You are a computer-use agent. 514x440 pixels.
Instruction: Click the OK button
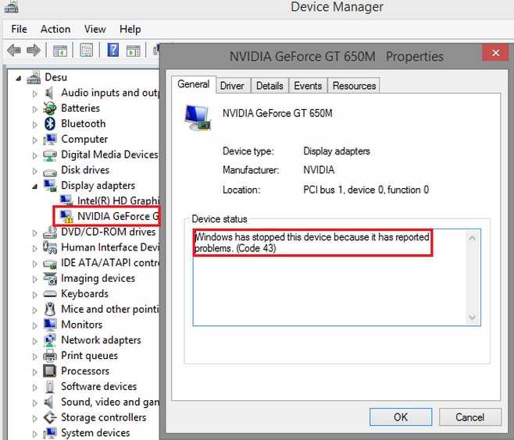coord(401,417)
